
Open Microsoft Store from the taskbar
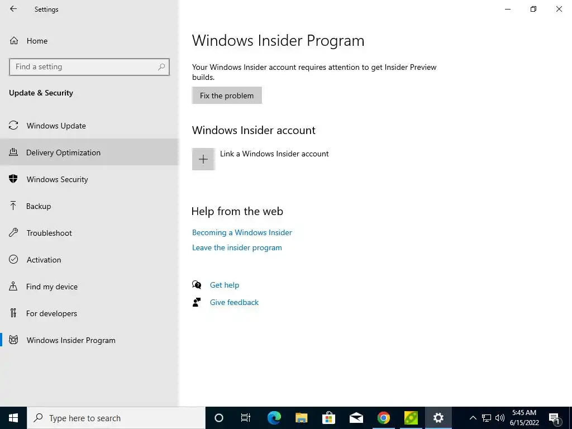click(328, 418)
